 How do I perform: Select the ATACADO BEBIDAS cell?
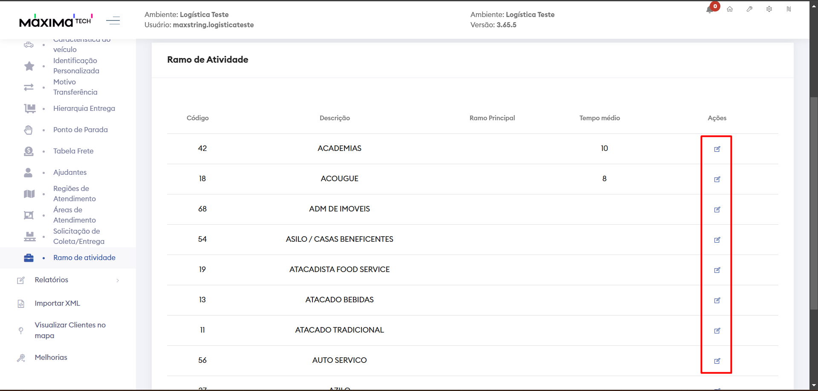coord(340,300)
